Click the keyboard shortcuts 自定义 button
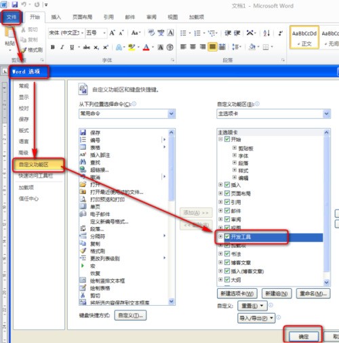Screen dimensions: 339x343 coord(130,315)
